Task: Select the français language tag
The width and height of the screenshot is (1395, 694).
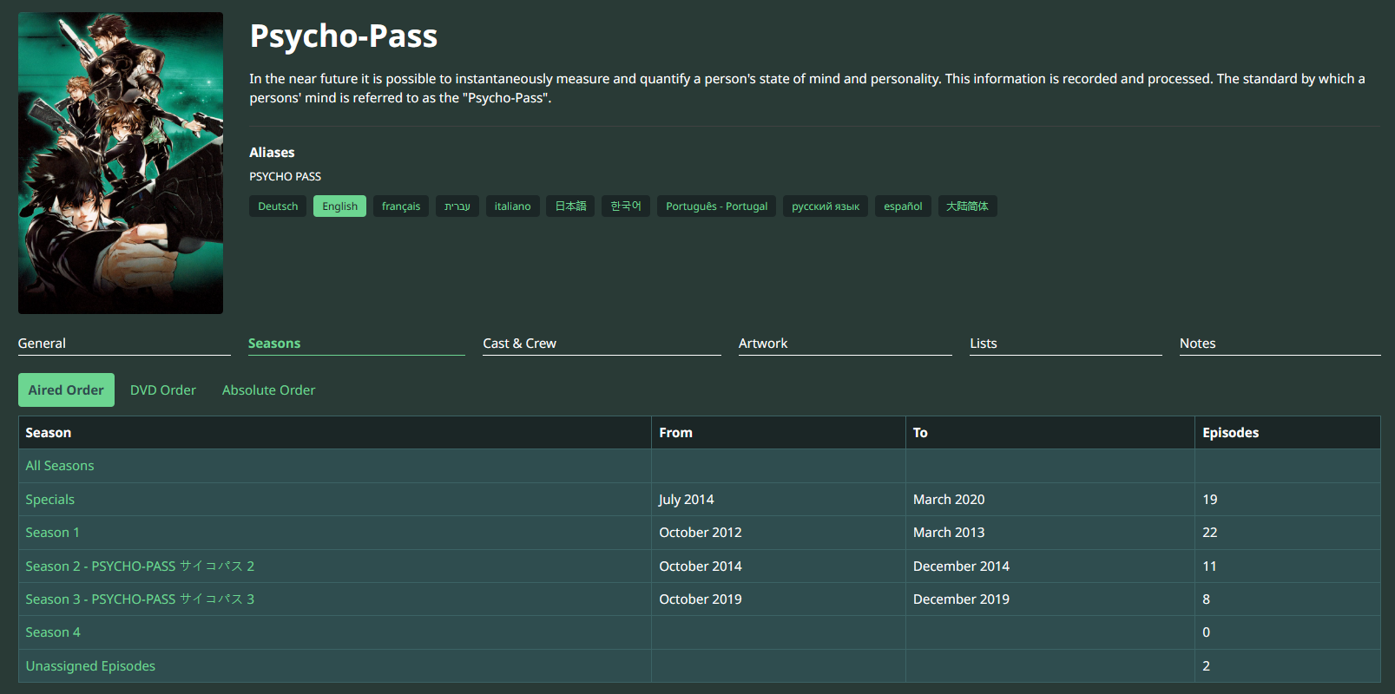Action: coord(400,206)
